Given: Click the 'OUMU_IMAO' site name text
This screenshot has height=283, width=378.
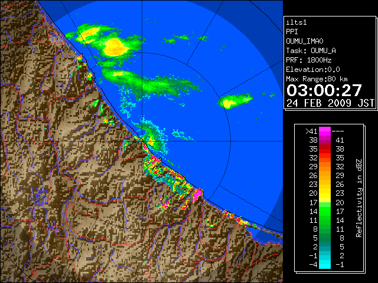Looking at the screenshot, I should (x=305, y=41).
